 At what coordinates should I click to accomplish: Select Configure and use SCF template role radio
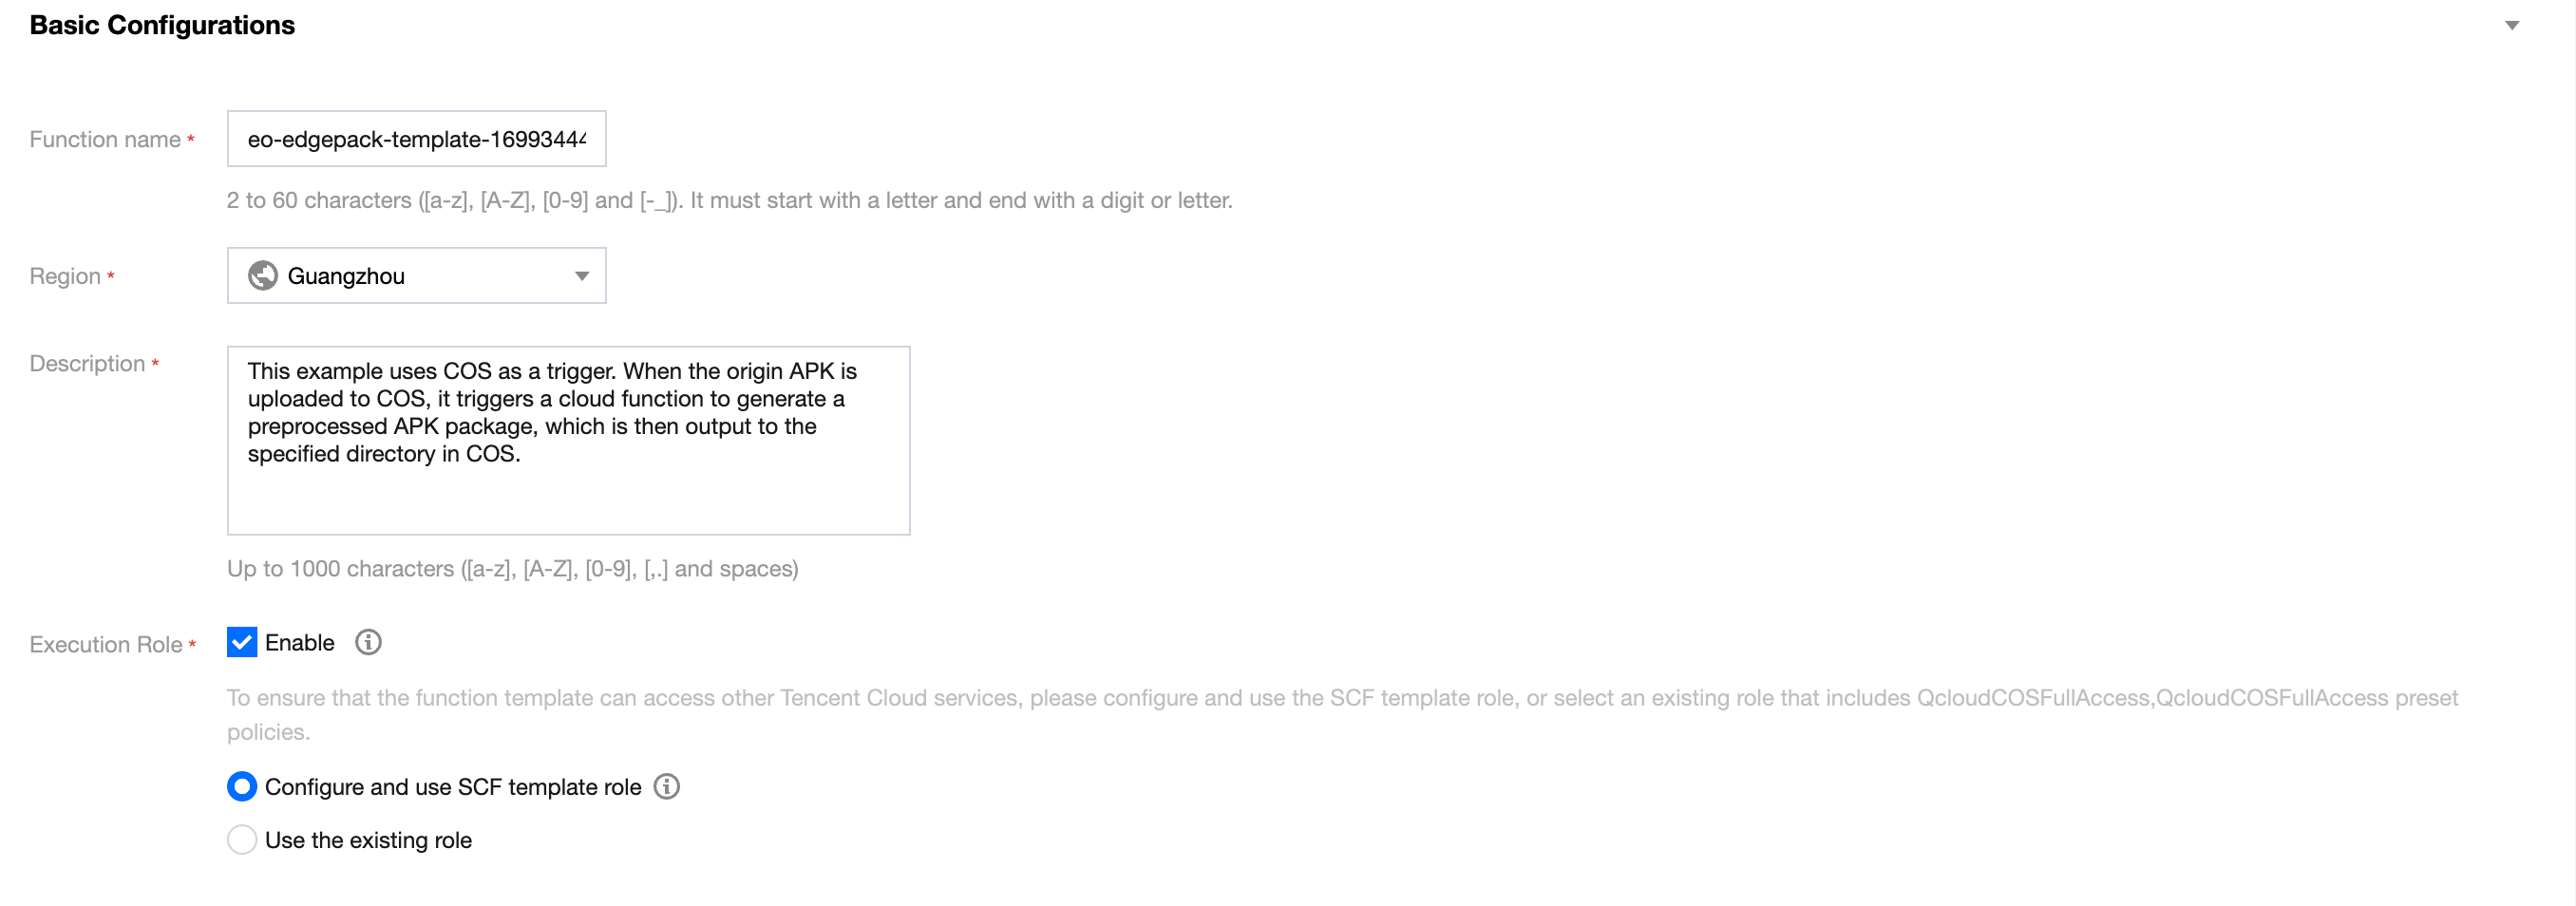tap(242, 786)
